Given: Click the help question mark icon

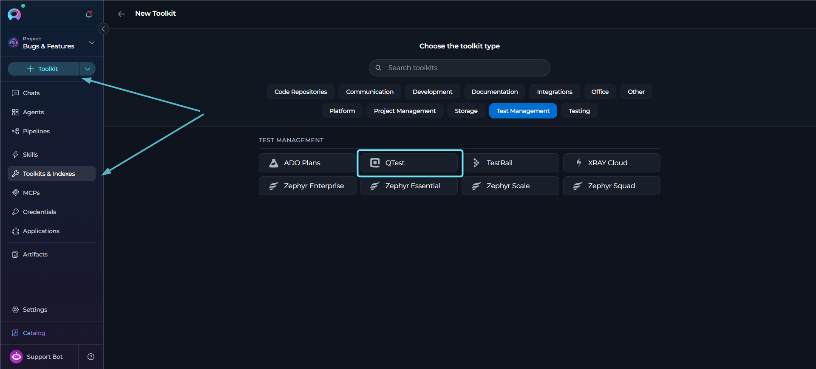Looking at the screenshot, I should point(91,357).
